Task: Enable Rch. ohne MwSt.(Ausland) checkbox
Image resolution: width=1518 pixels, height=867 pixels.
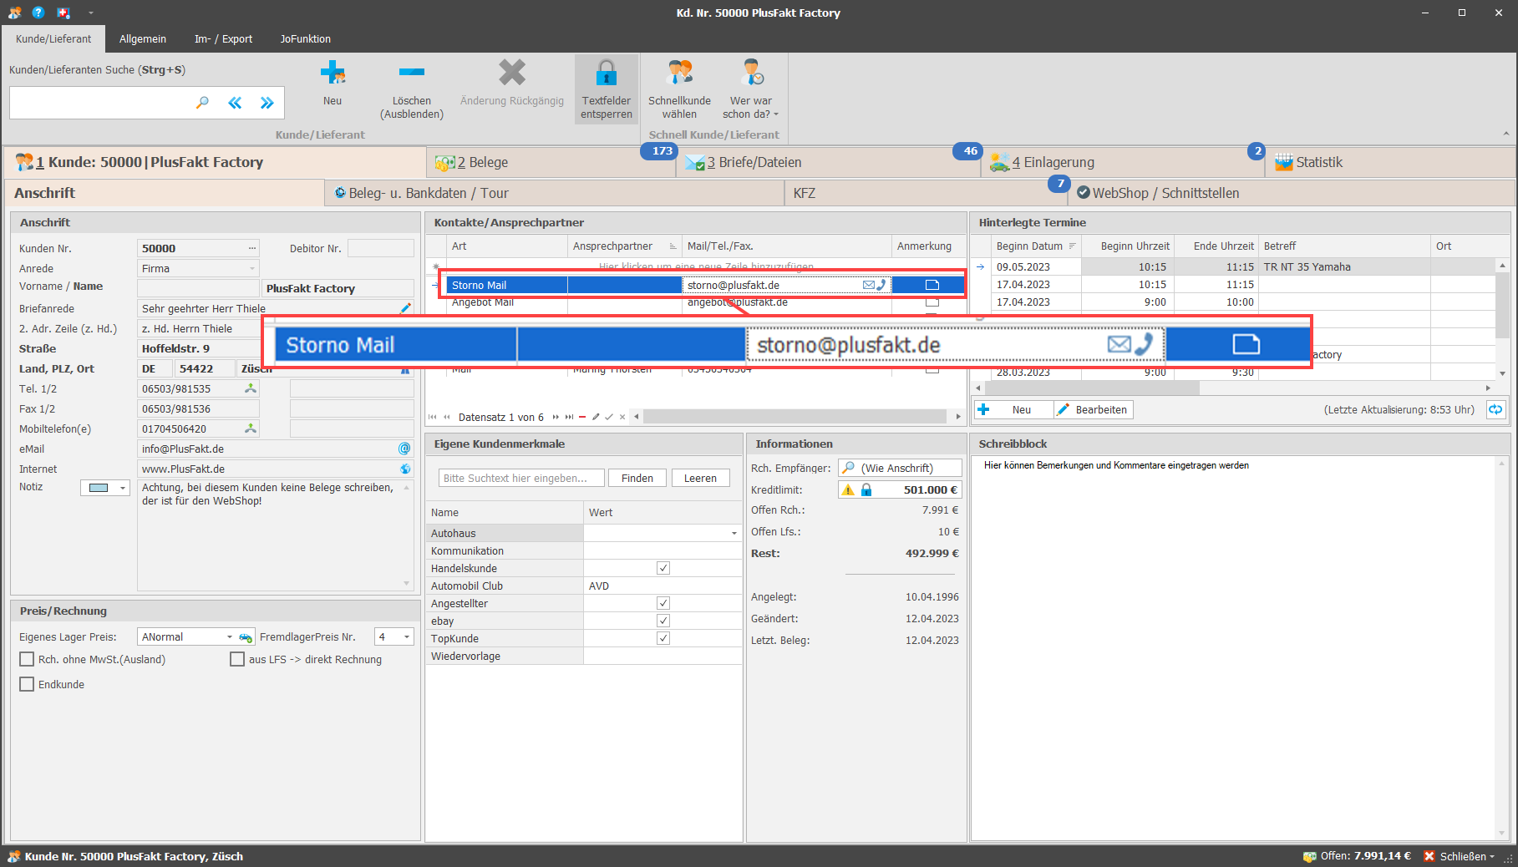Action: (27, 659)
